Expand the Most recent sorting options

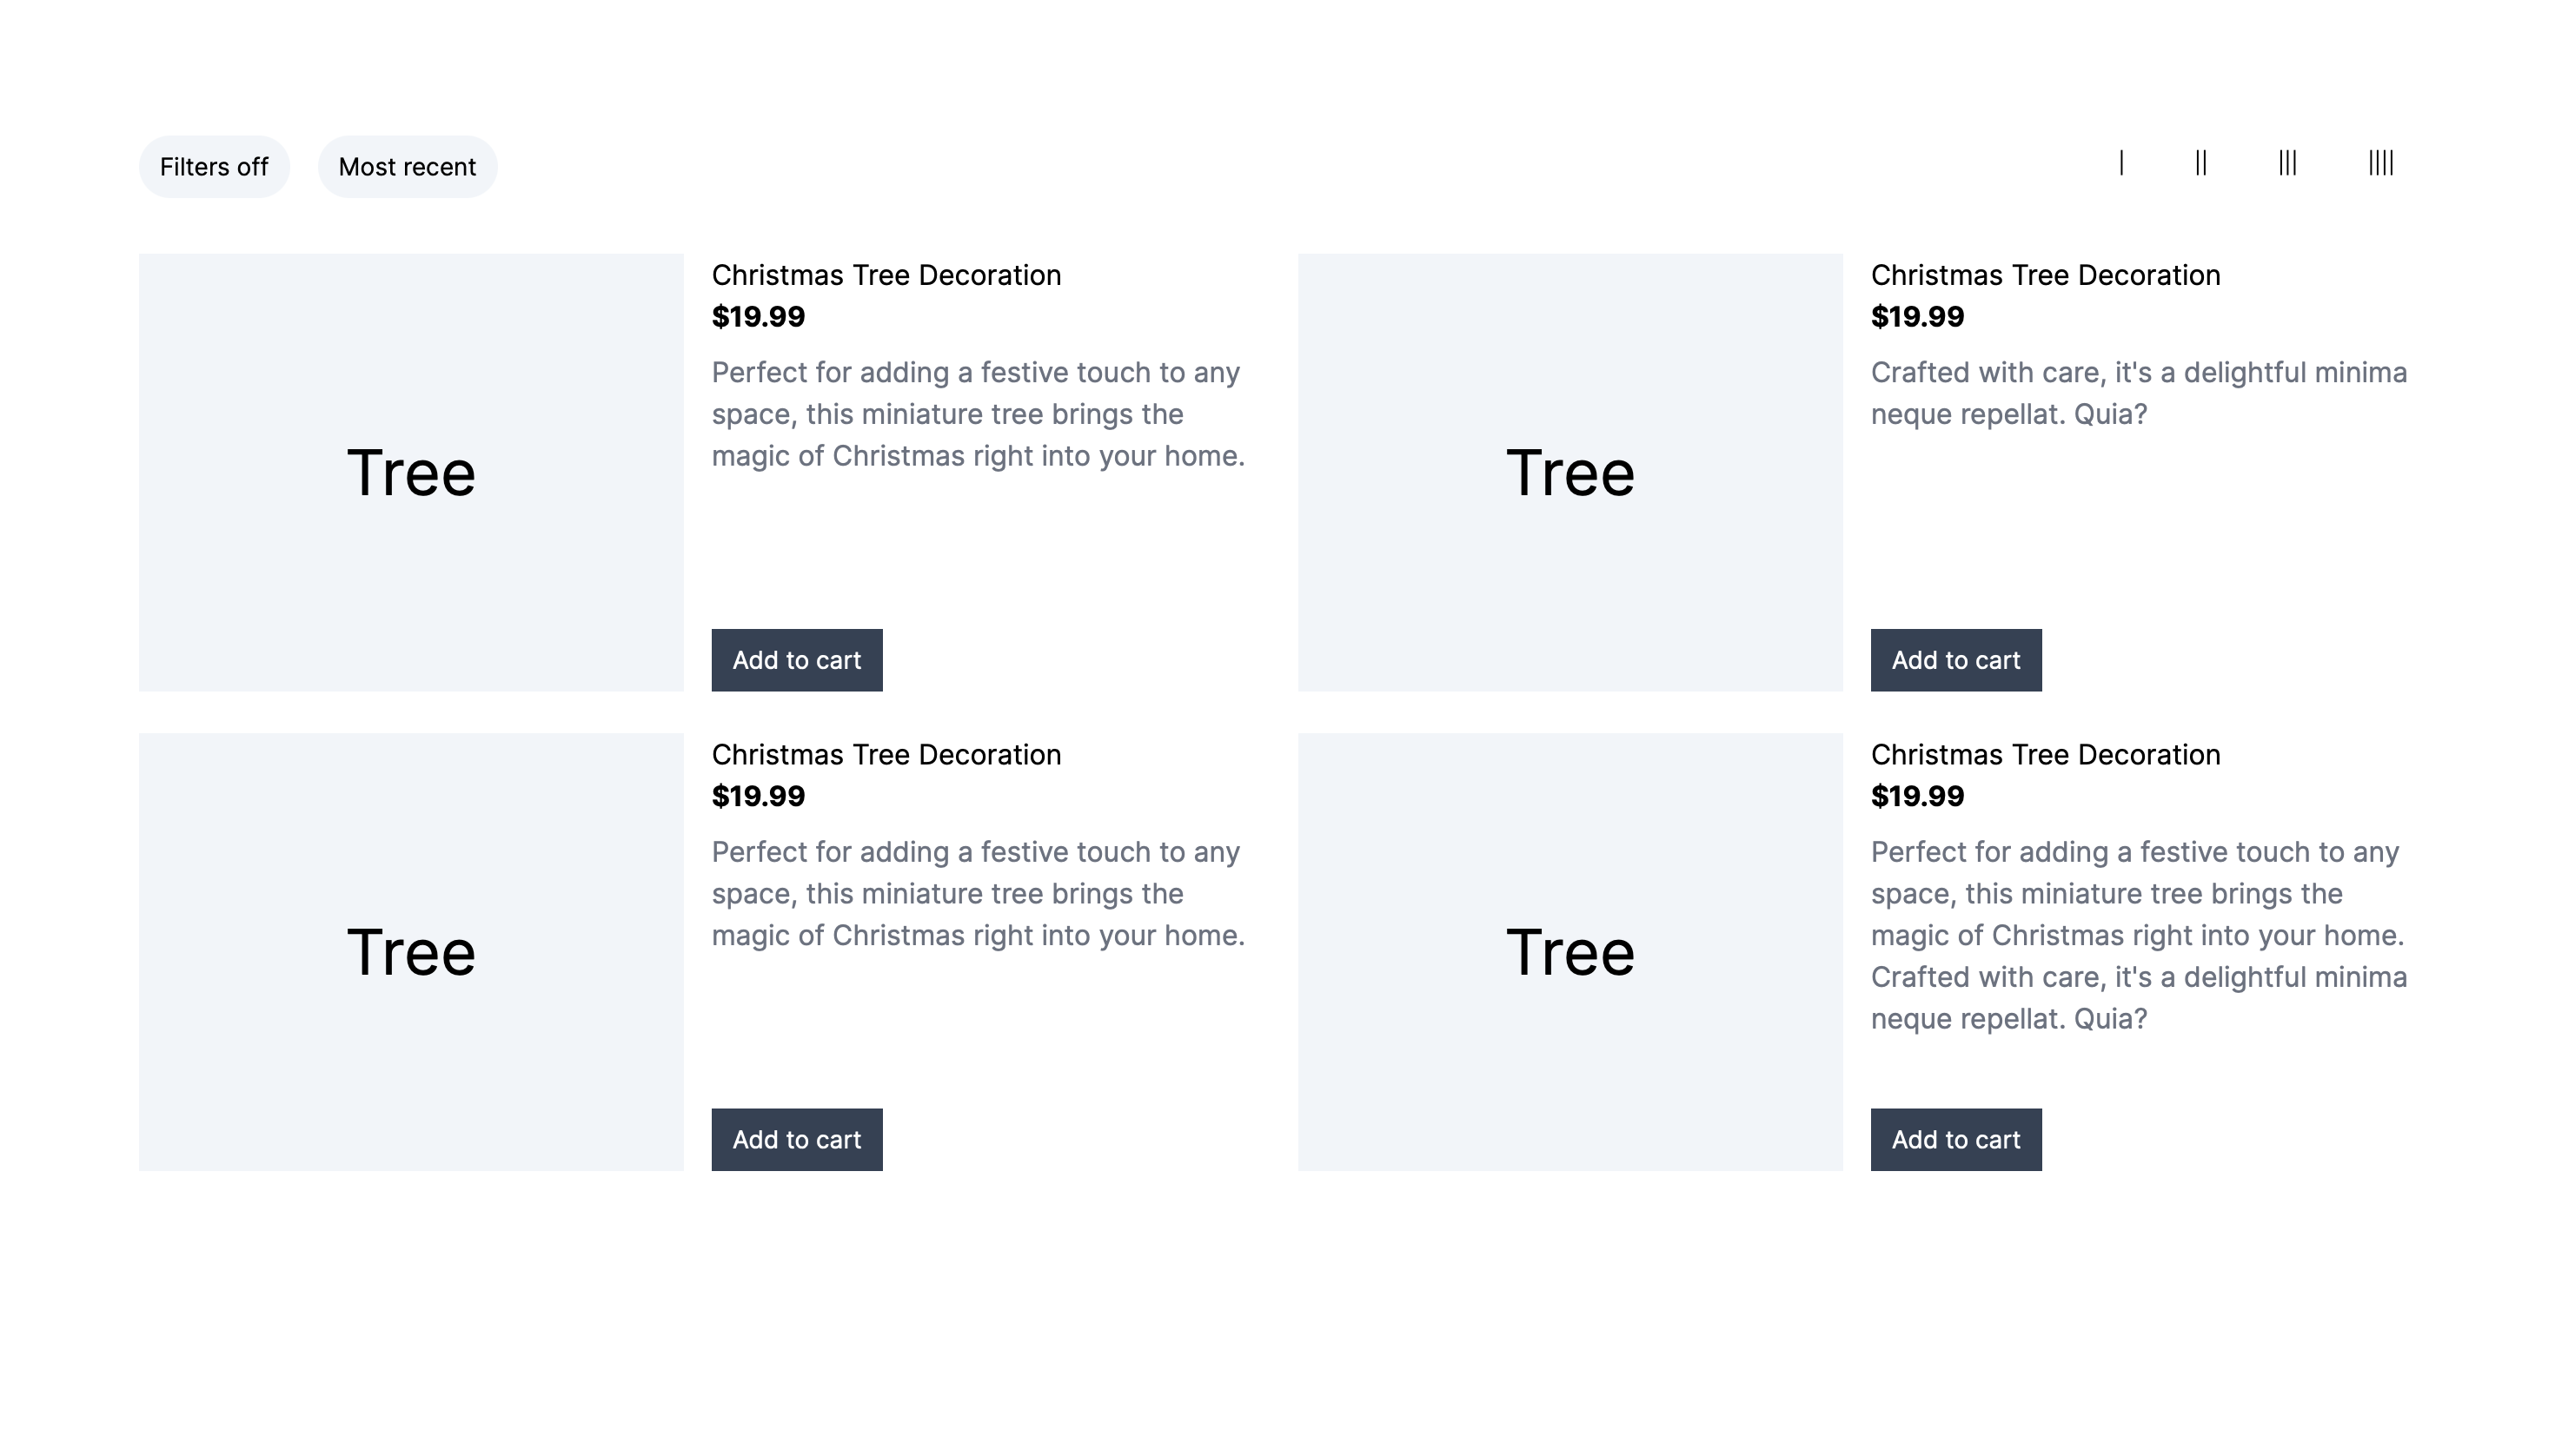click(407, 165)
